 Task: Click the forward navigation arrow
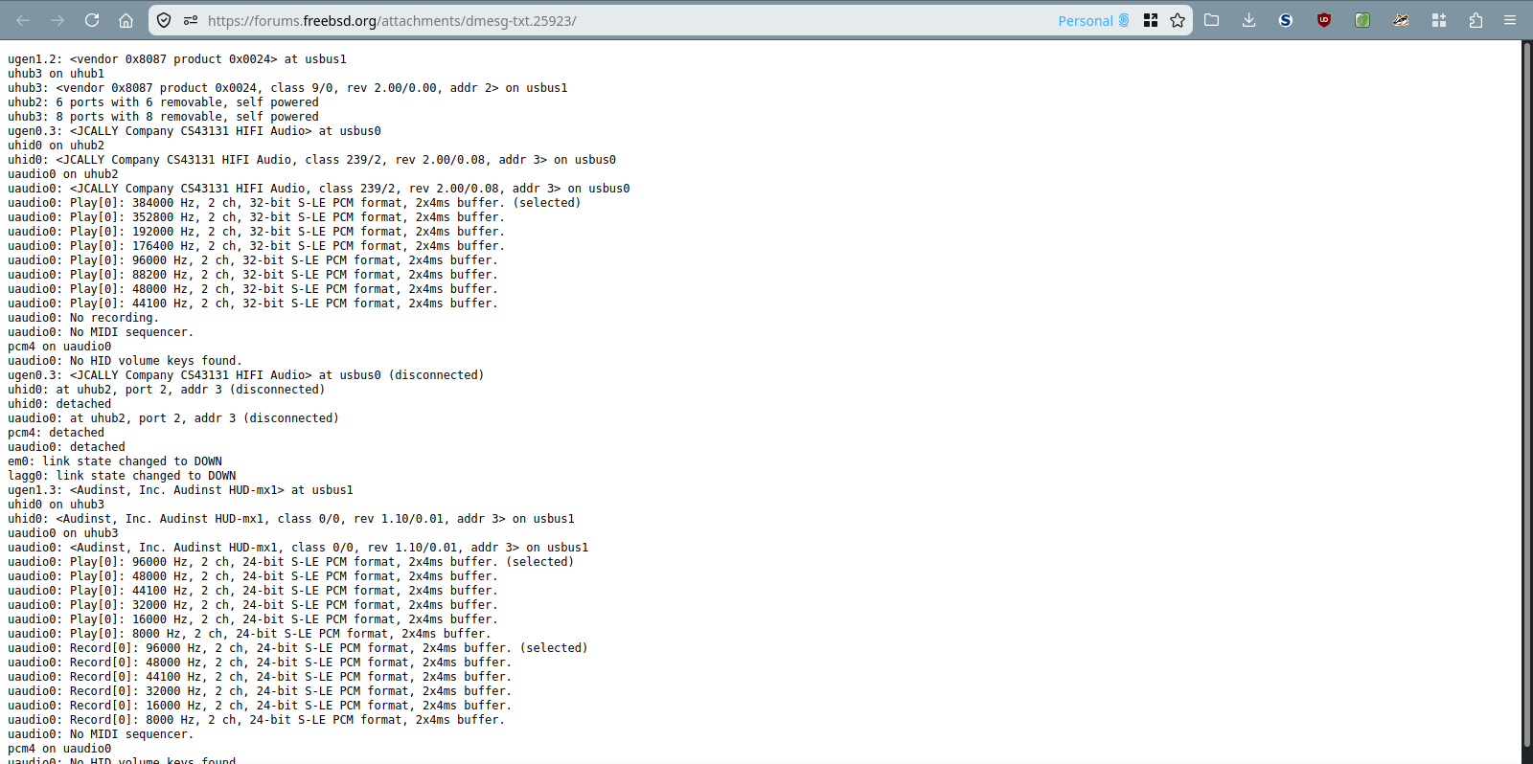[x=57, y=20]
